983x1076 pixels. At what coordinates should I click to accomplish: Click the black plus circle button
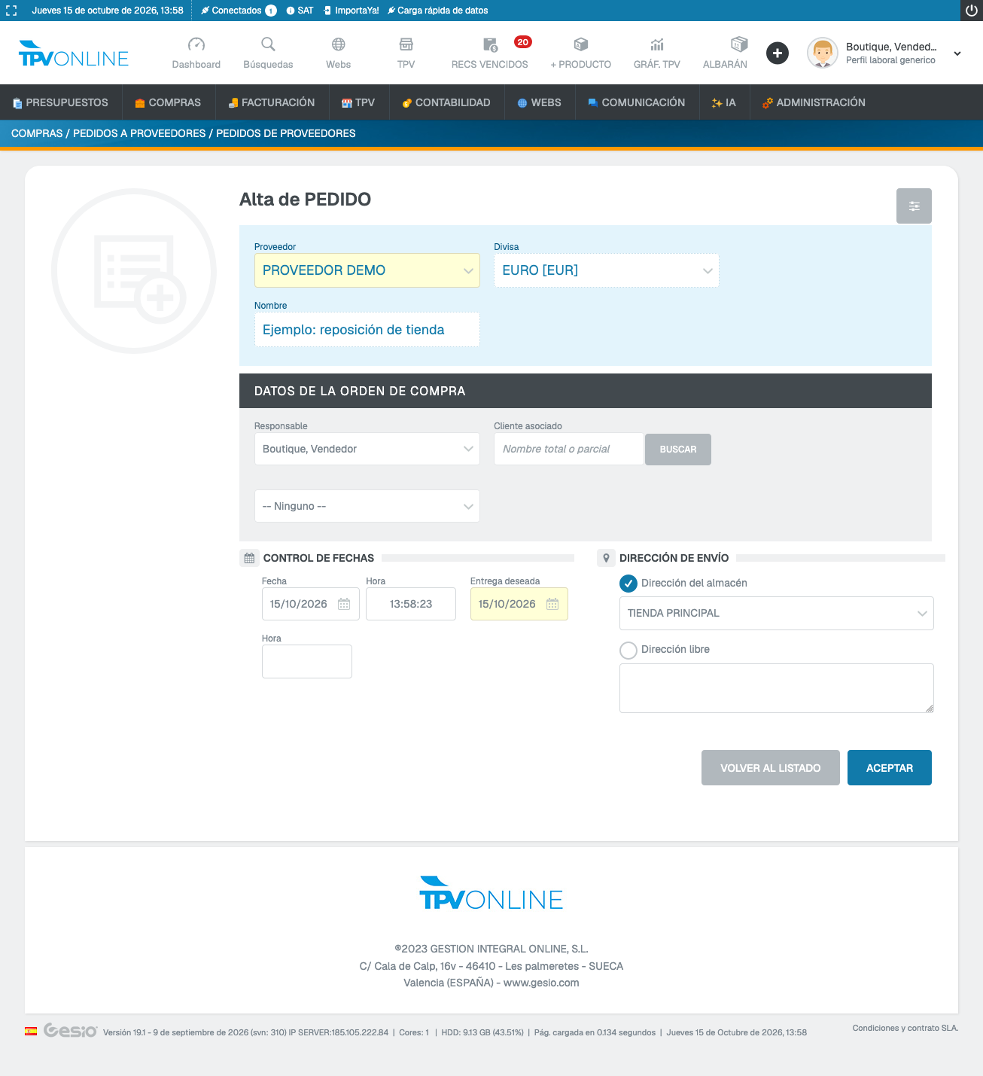(x=778, y=53)
